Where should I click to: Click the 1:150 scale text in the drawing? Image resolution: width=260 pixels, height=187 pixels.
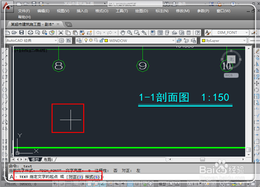tap(215, 97)
